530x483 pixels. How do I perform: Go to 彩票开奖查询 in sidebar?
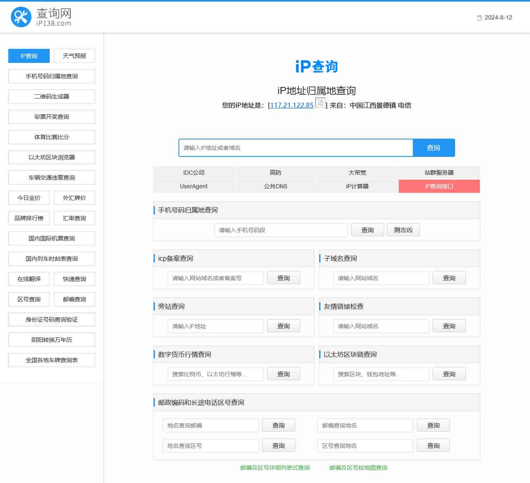coord(52,117)
